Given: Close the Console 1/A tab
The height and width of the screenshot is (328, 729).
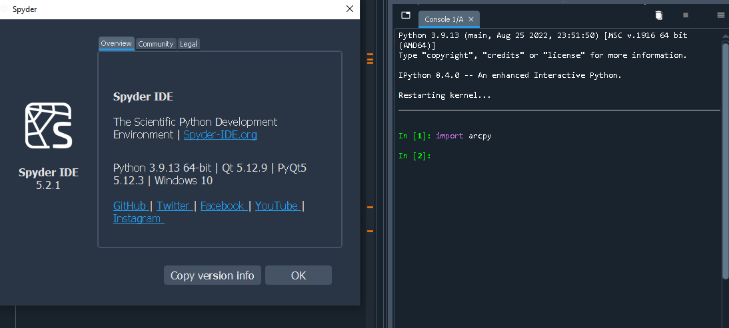Looking at the screenshot, I should point(471,19).
